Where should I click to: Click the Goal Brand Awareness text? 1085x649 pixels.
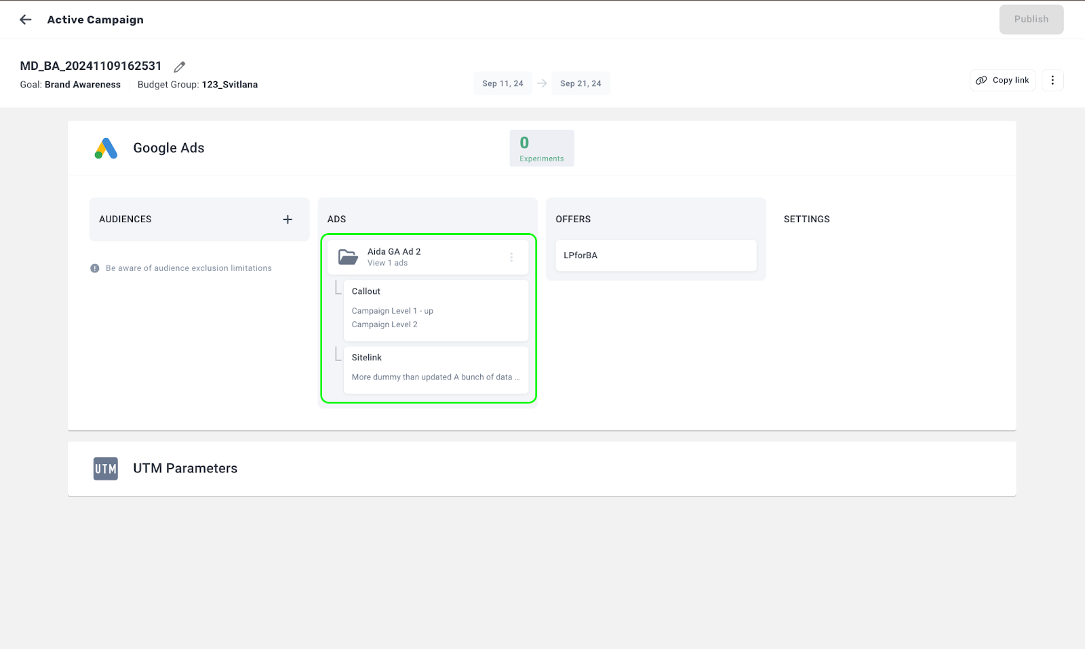pos(71,85)
